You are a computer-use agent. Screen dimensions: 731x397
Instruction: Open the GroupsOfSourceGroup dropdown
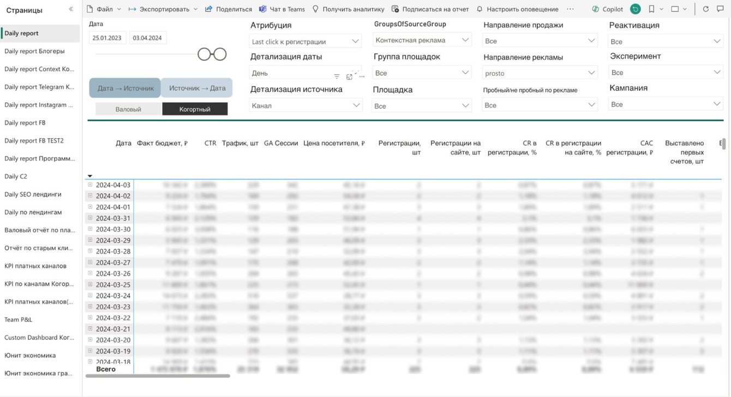[x=422, y=40]
